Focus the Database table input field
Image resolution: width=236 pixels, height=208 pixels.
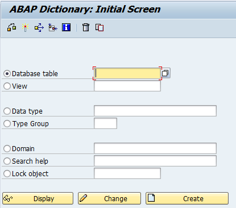[127, 73]
